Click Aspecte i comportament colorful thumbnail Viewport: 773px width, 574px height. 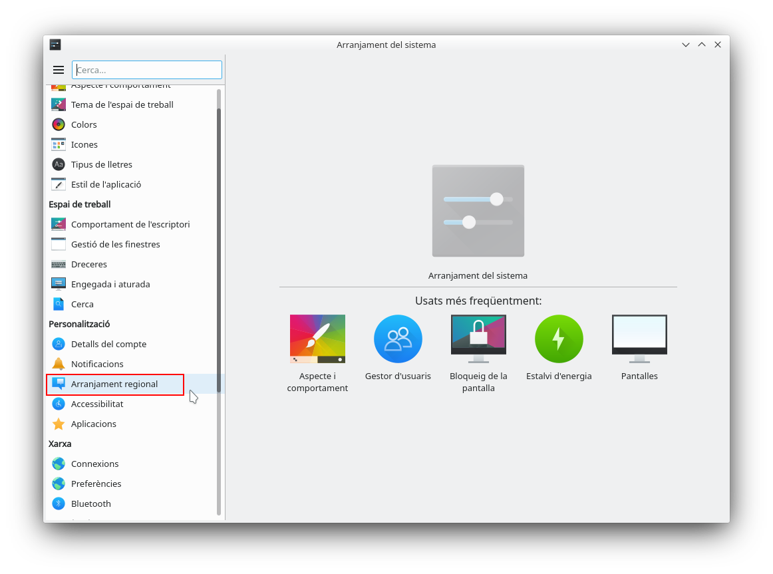coord(317,339)
